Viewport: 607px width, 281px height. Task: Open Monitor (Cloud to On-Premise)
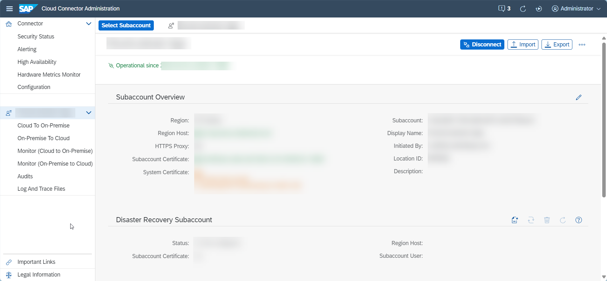tap(55, 151)
